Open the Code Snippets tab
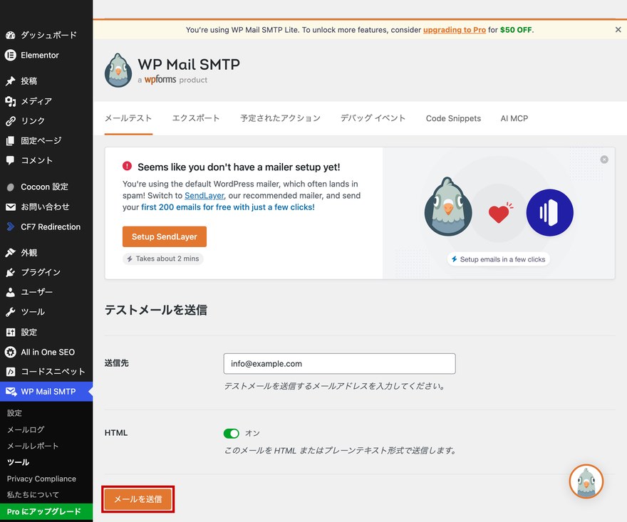The image size is (627, 522). (x=453, y=118)
